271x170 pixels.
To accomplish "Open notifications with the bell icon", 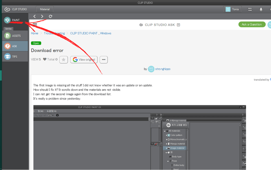I will pyautogui.click(x=261, y=9).
